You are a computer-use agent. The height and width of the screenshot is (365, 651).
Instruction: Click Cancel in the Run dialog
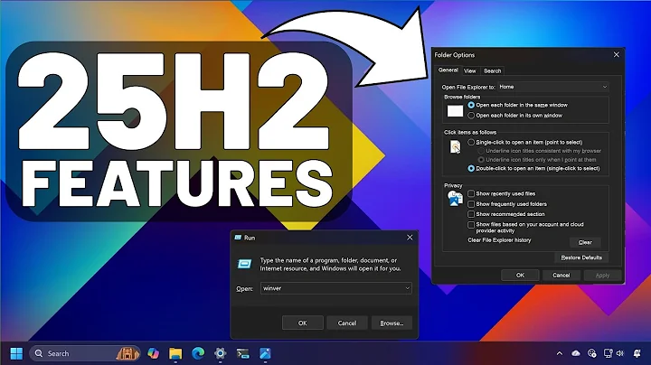pyautogui.click(x=347, y=323)
